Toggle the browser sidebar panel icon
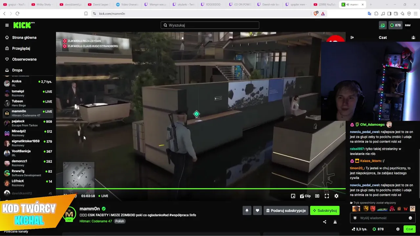Image resolution: width=420 pixels, height=236 pixels. pos(389,13)
